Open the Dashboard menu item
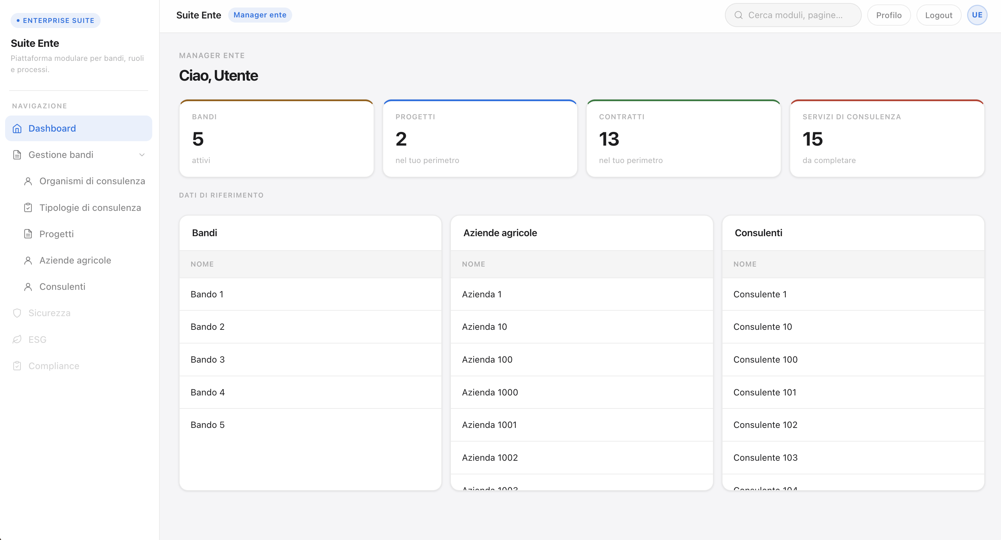The image size is (1001, 540). [x=78, y=129]
